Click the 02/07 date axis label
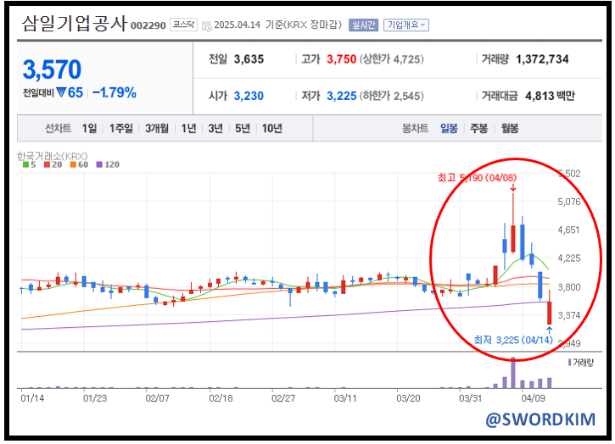This screenshot has width=615, height=444. click(157, 398)
